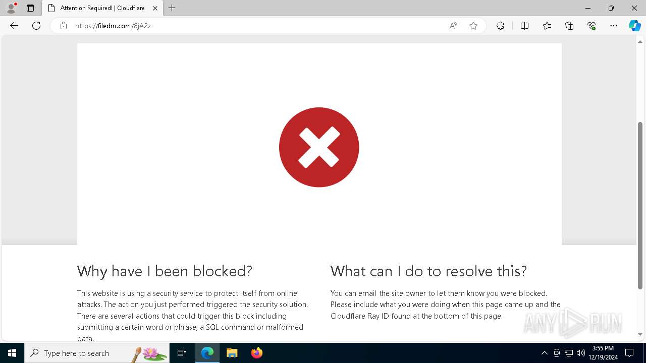Open Microsoft Edge from taskbar
646x363 pixels.
[x=207, y=353]
